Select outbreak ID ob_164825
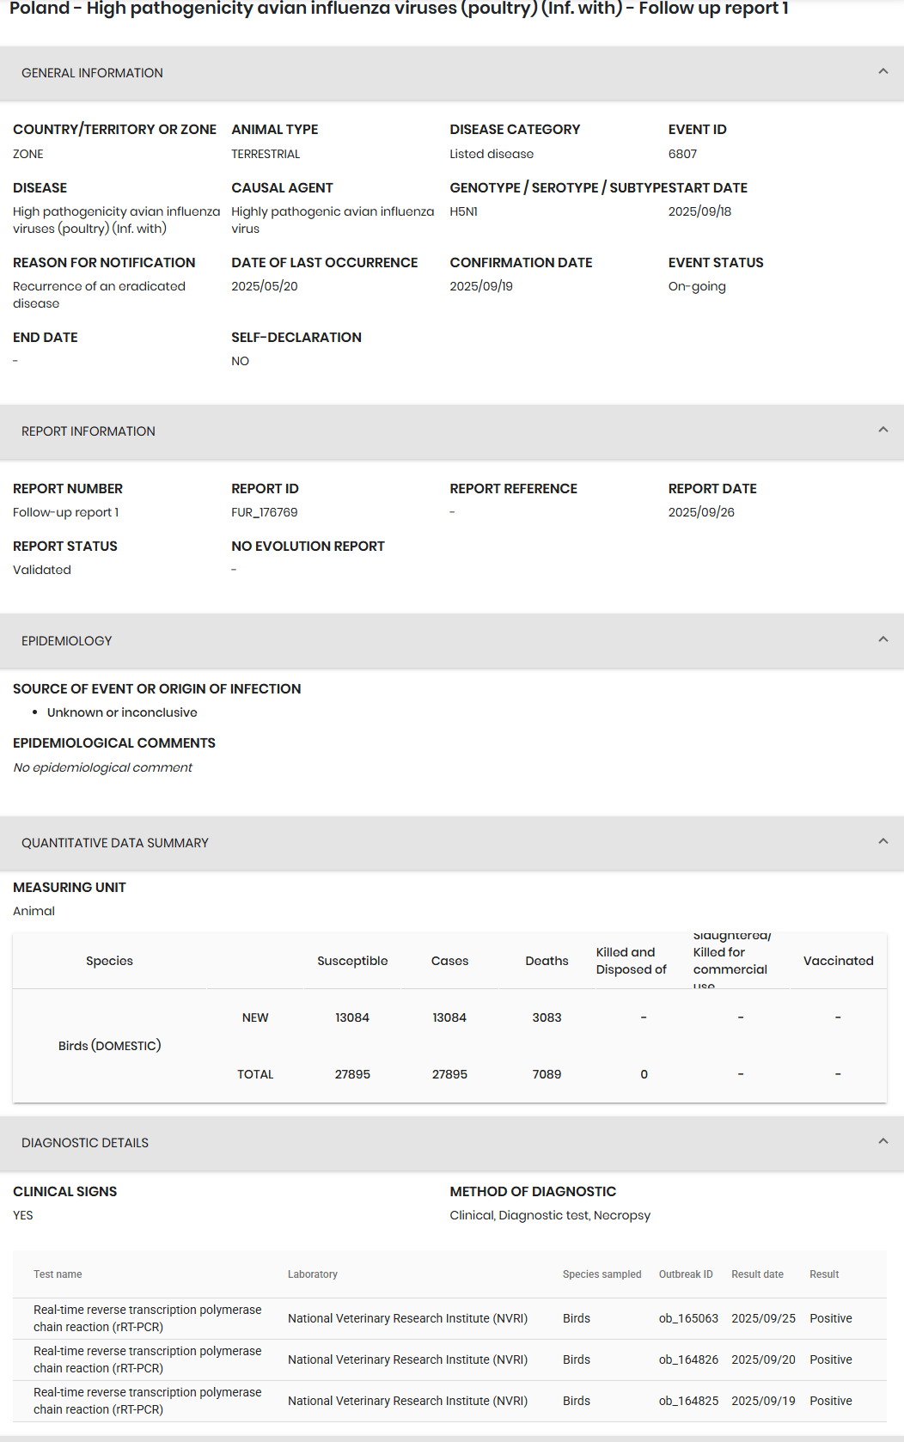The width and height of the screenshot is (904, 1442). click(688, 1401)
